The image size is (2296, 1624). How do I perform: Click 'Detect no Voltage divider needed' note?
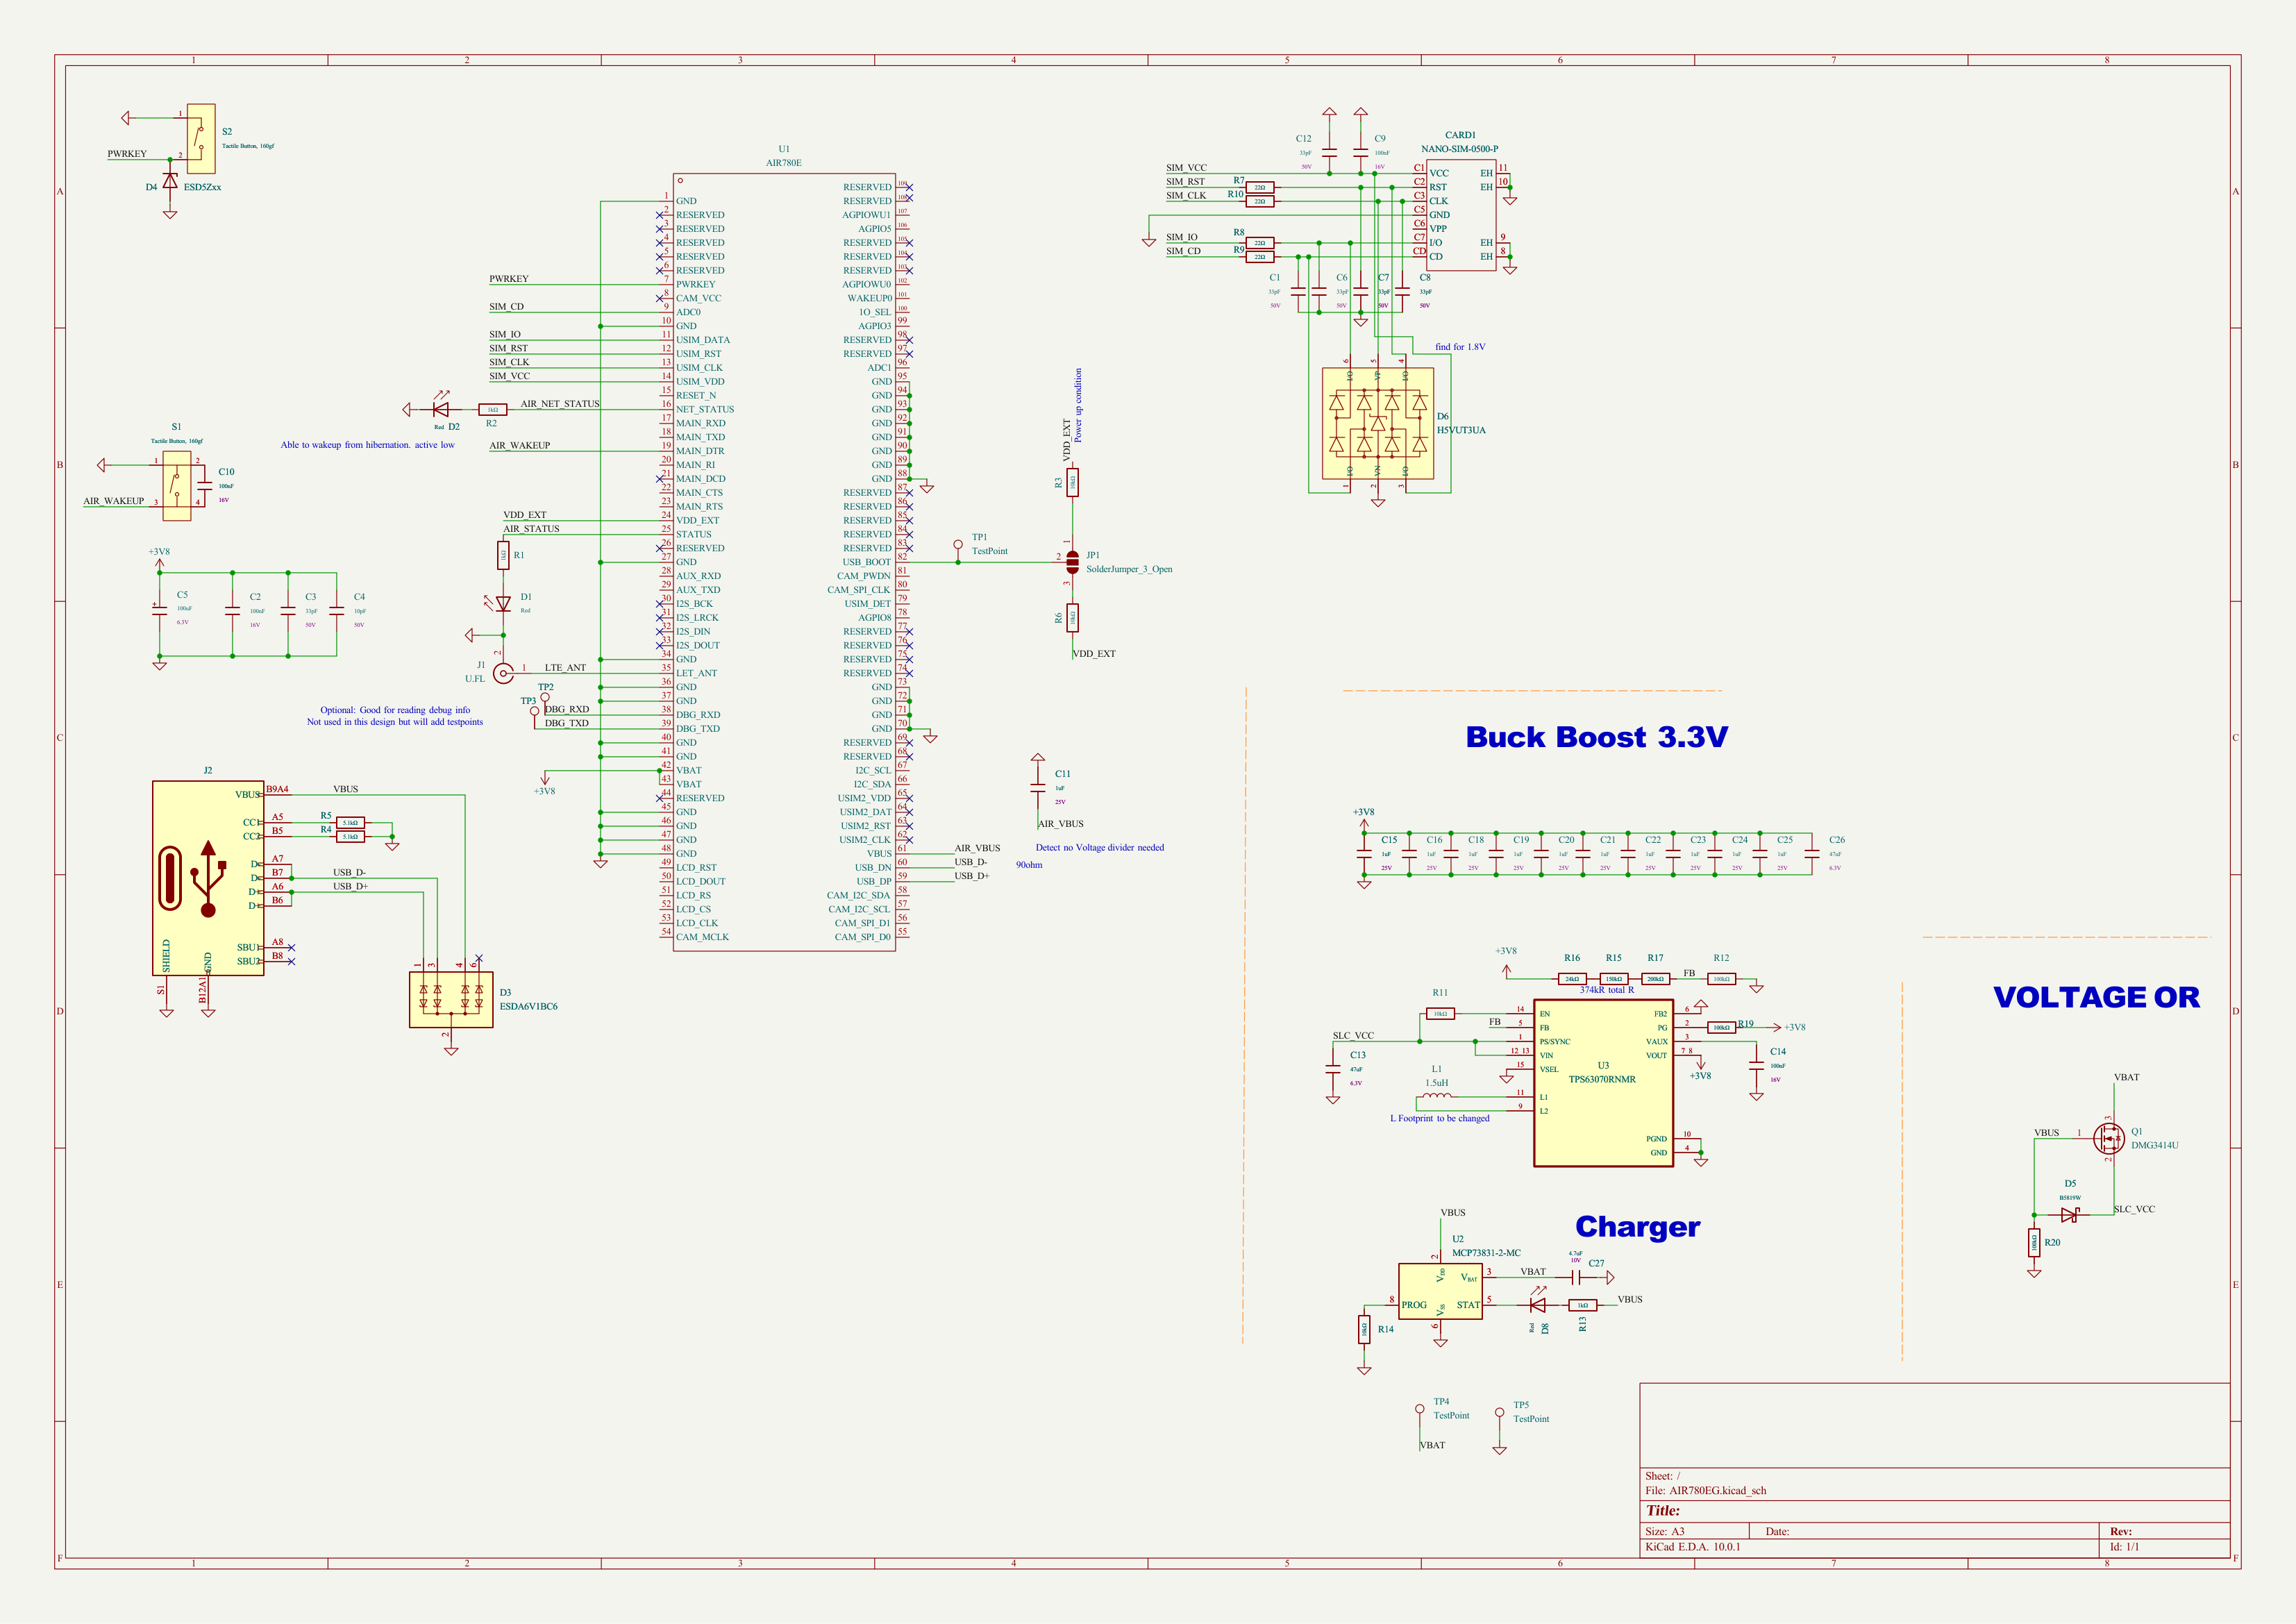1100,848
